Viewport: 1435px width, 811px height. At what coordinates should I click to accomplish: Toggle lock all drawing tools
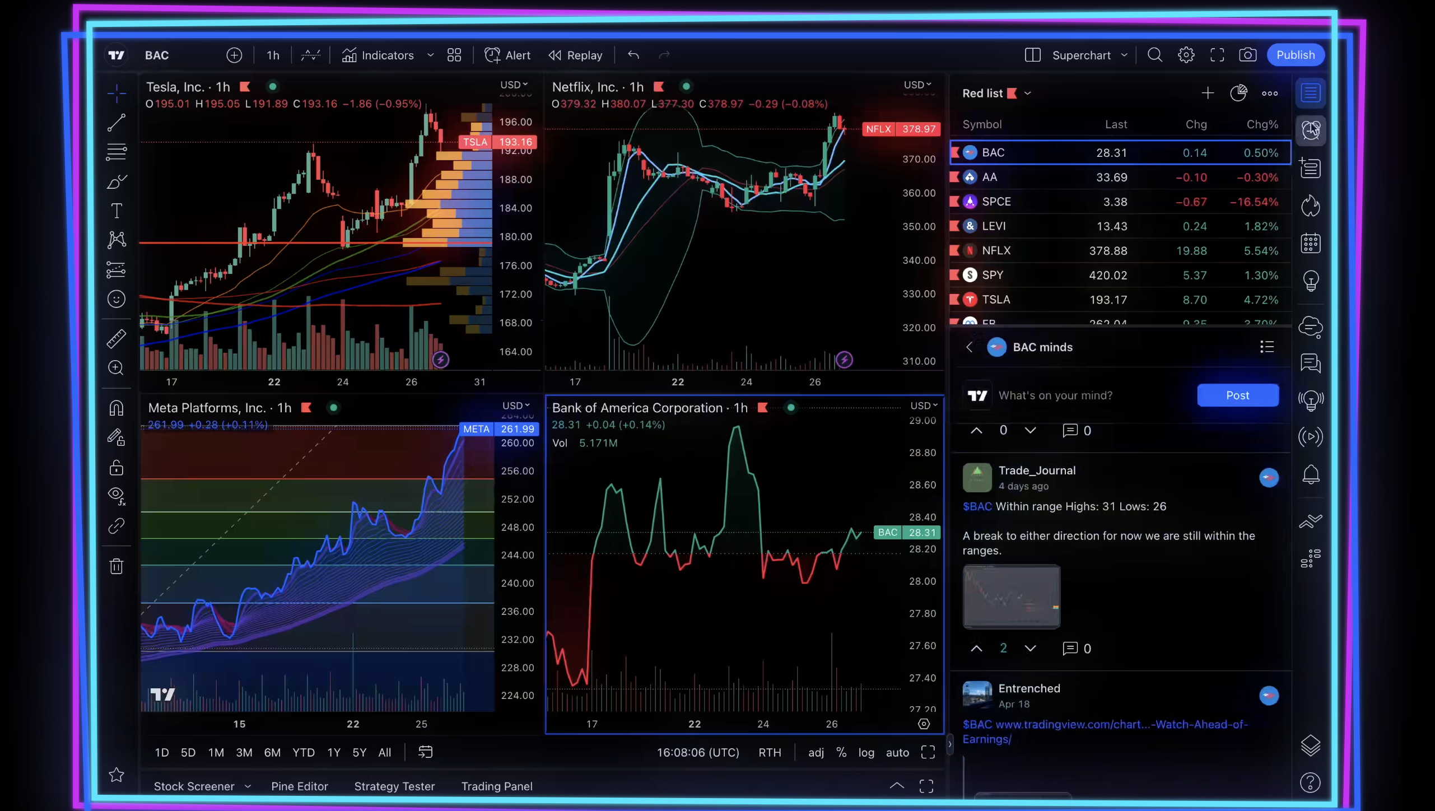pos(117,467)
